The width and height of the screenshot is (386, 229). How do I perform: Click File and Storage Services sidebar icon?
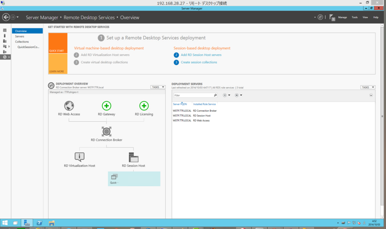tap(5, 46)
